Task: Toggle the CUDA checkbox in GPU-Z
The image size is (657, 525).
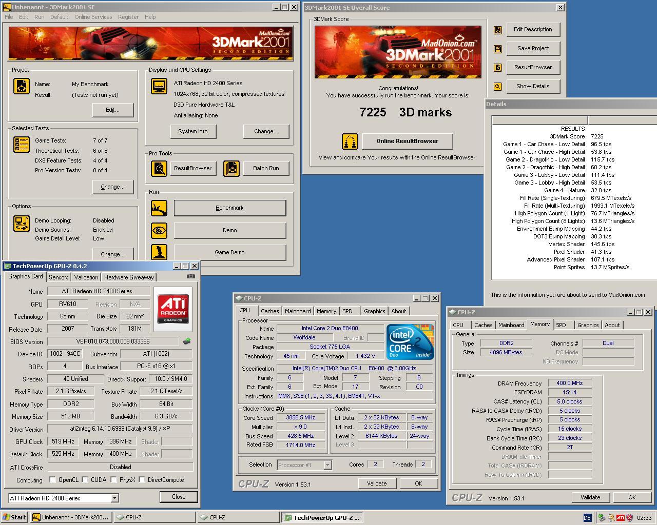Action: tap(85, 480)
